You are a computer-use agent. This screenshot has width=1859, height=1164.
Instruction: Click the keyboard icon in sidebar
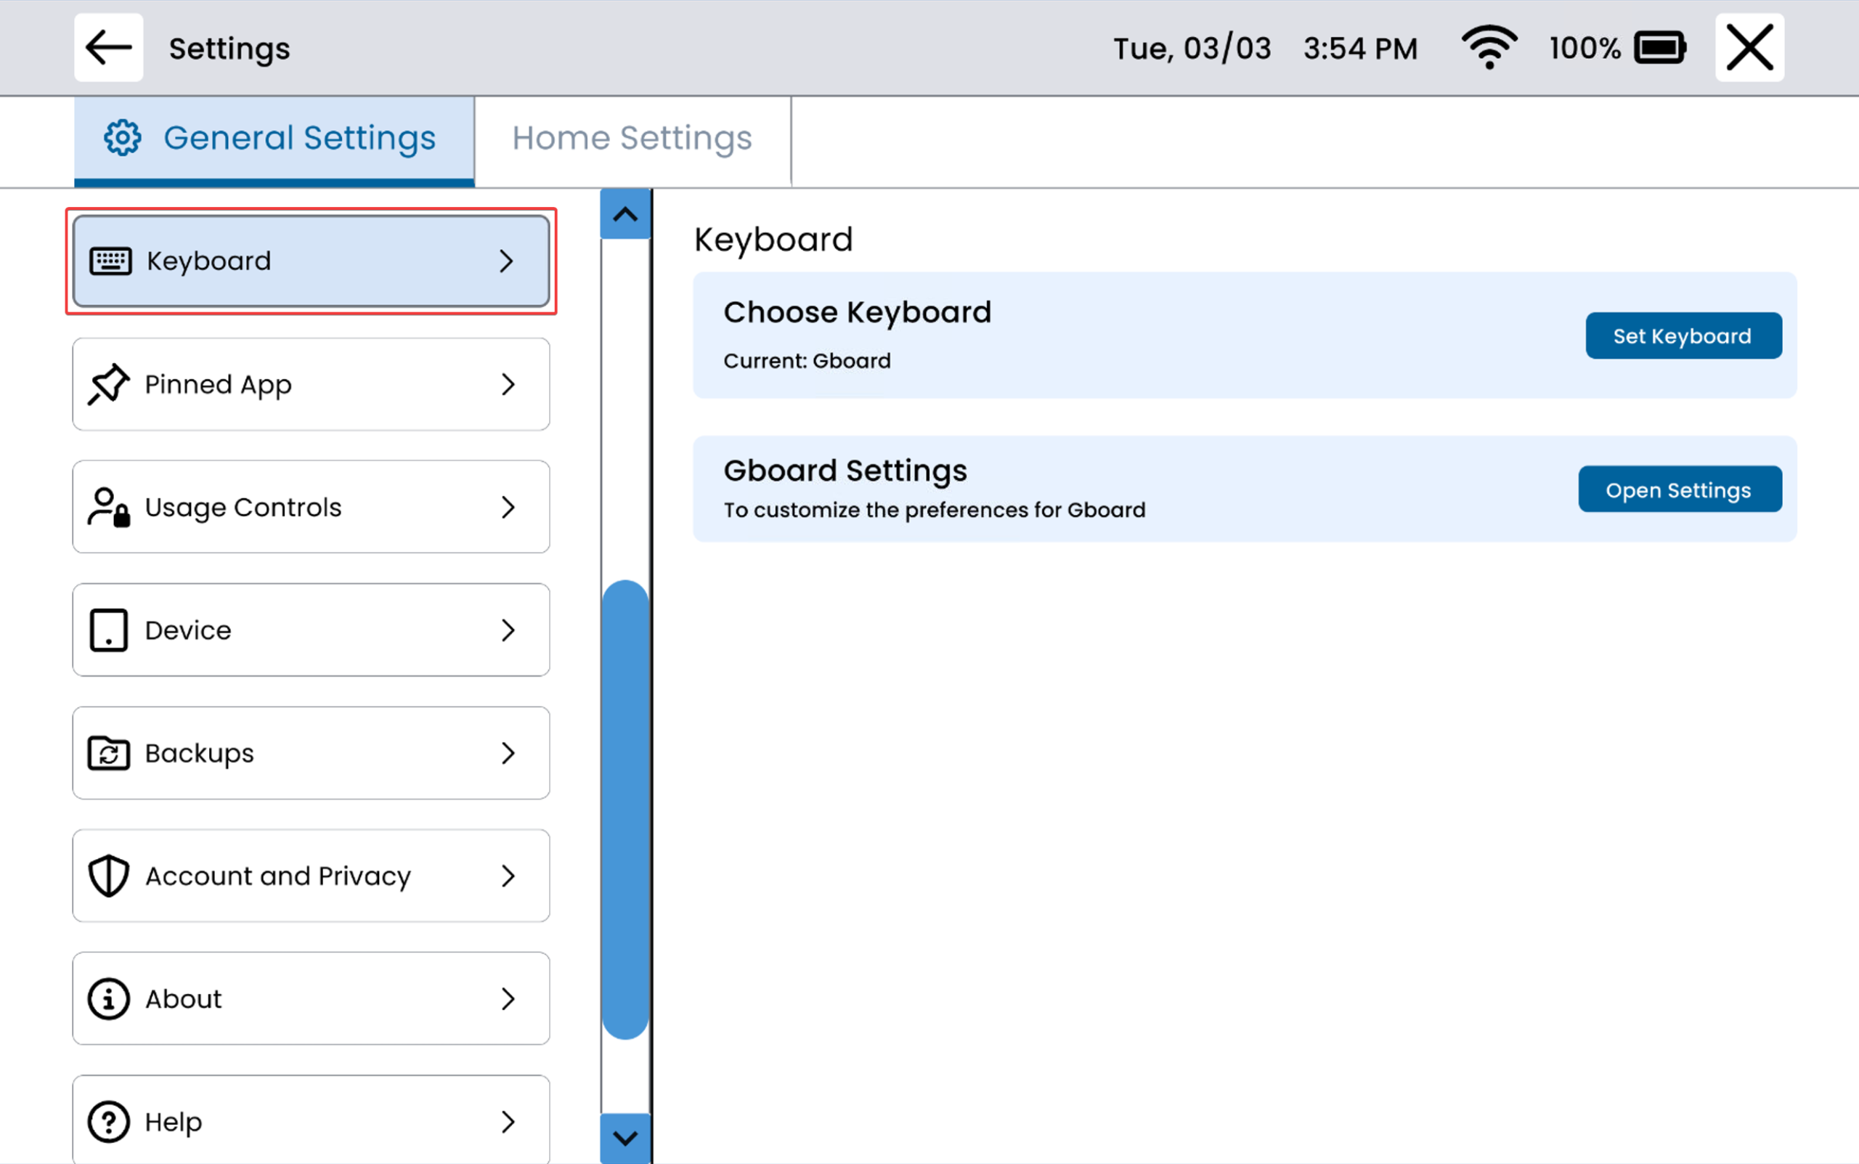[111, 261]
